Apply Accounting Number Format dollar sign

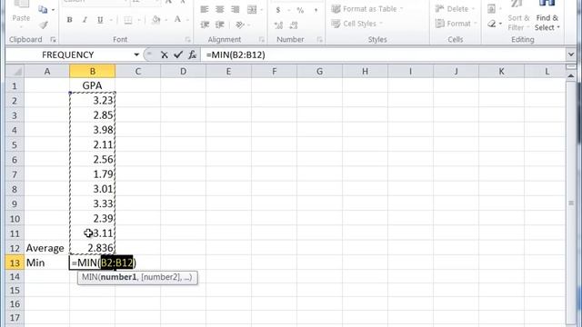click(x=278, y=10)
